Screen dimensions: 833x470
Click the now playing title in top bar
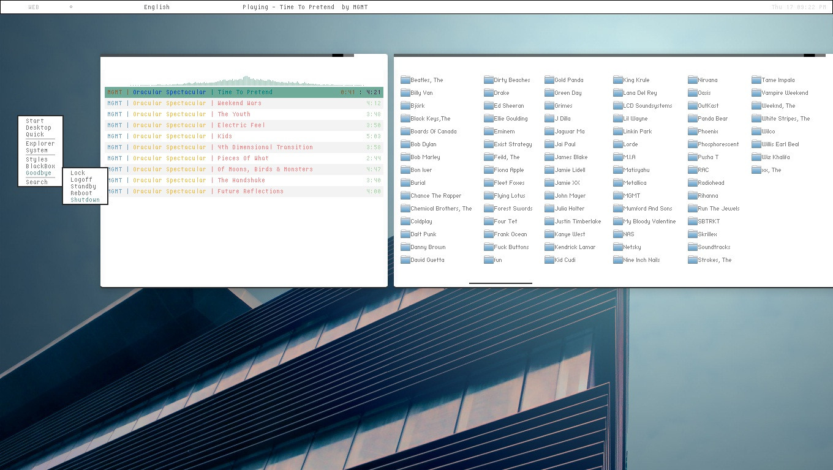(305, 7)
